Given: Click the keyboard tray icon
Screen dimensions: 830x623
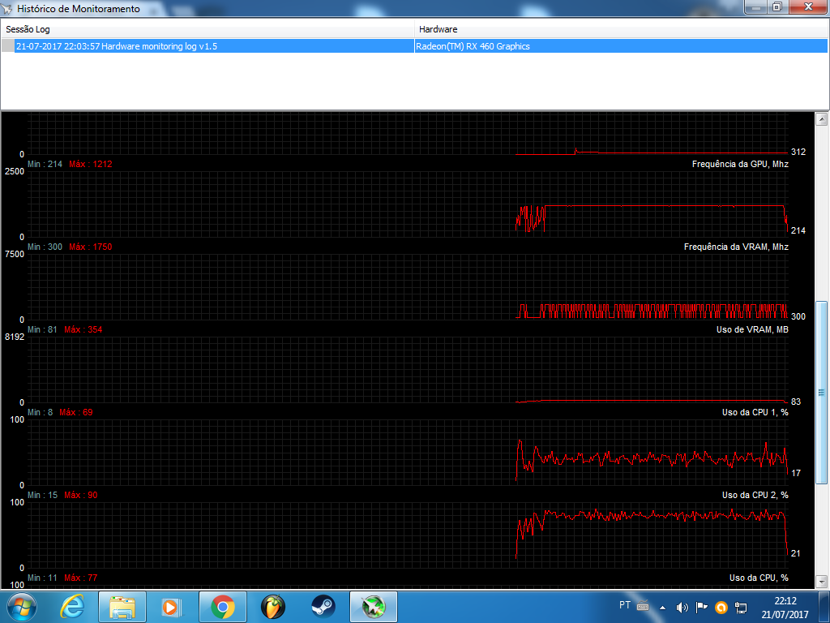Looking at the screenshot, I should 643,605.
